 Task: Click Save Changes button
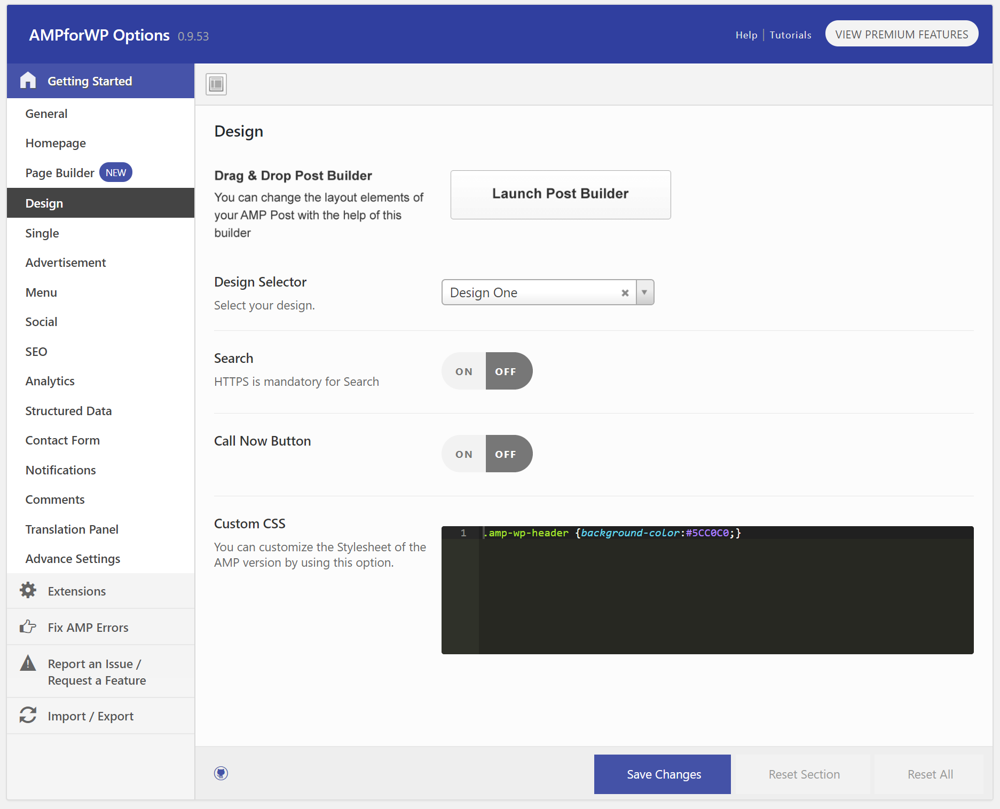click(x=662, y=774)
